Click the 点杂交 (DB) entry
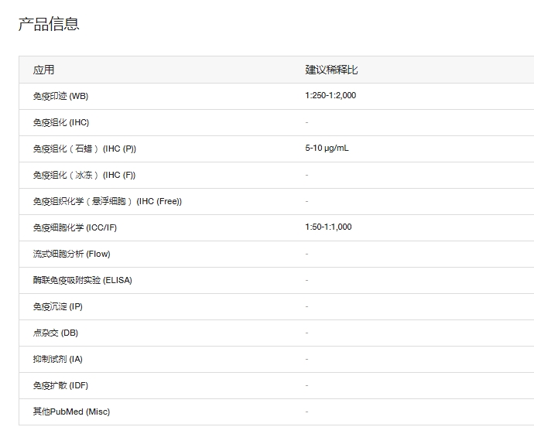The height and width of the screenshot is (427, 534). pyautogui.click(x=56, y=333)
